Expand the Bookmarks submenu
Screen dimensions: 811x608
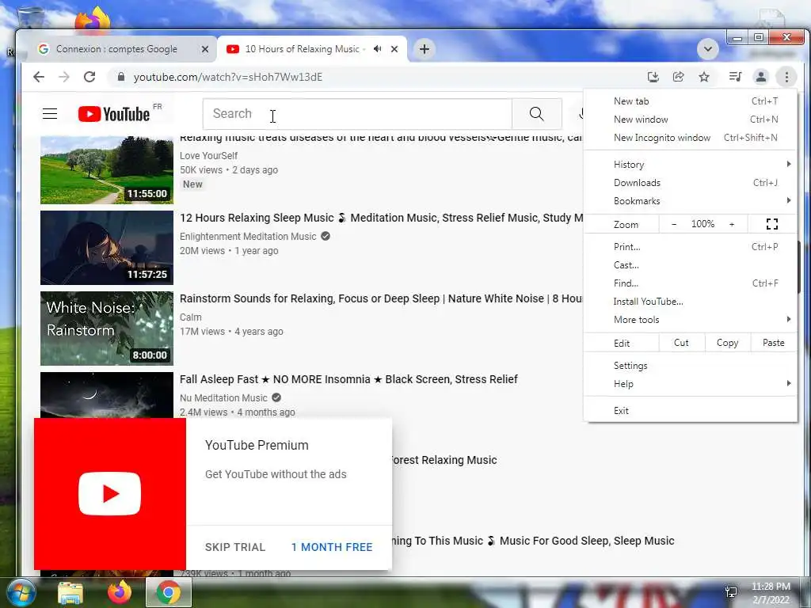click(x=691, y=201)
